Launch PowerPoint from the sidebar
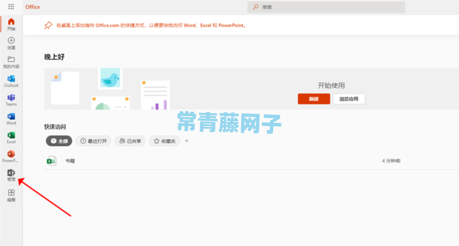The image size is (459, 246). pyautogui.click(x=11, y=156)
